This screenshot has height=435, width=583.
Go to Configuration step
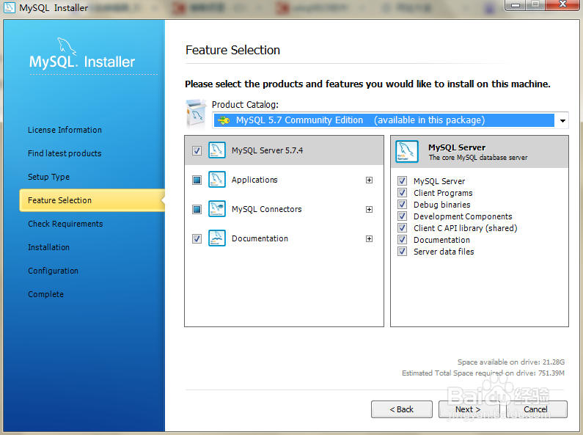pyautogui.click(x=54, y=271)
